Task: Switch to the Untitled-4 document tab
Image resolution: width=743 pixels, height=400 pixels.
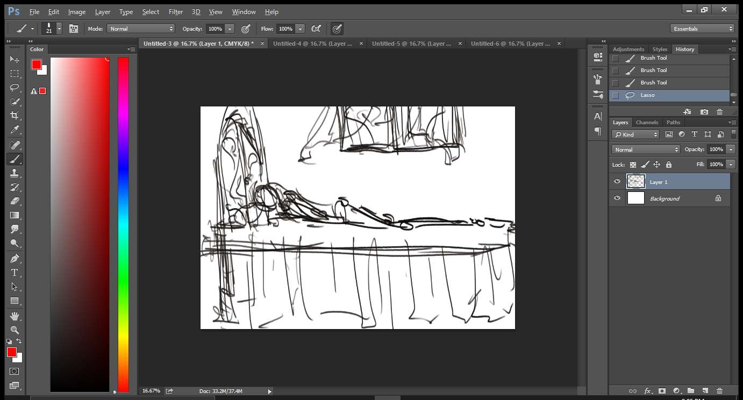Action: pyautogui.click(x=313, y=44)
